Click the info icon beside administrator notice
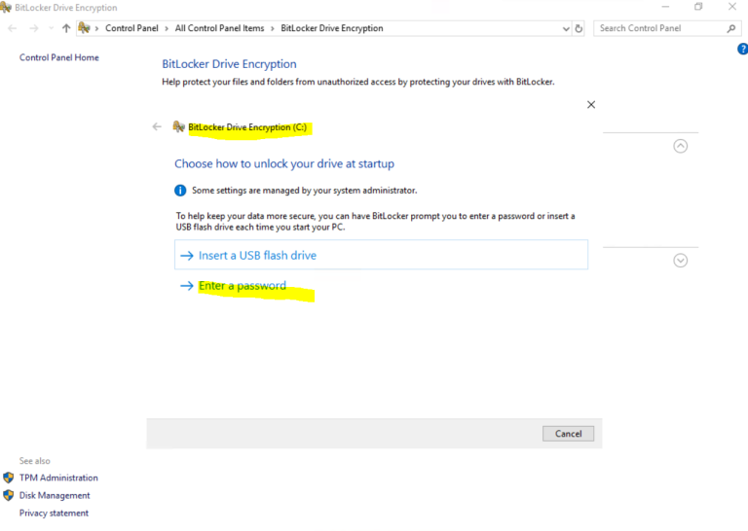This screenshot has width=748, height=531. [x=180, y=191]
